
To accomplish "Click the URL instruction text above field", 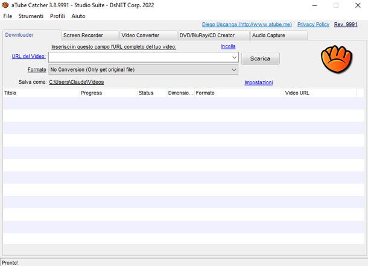I will (114, 47).
